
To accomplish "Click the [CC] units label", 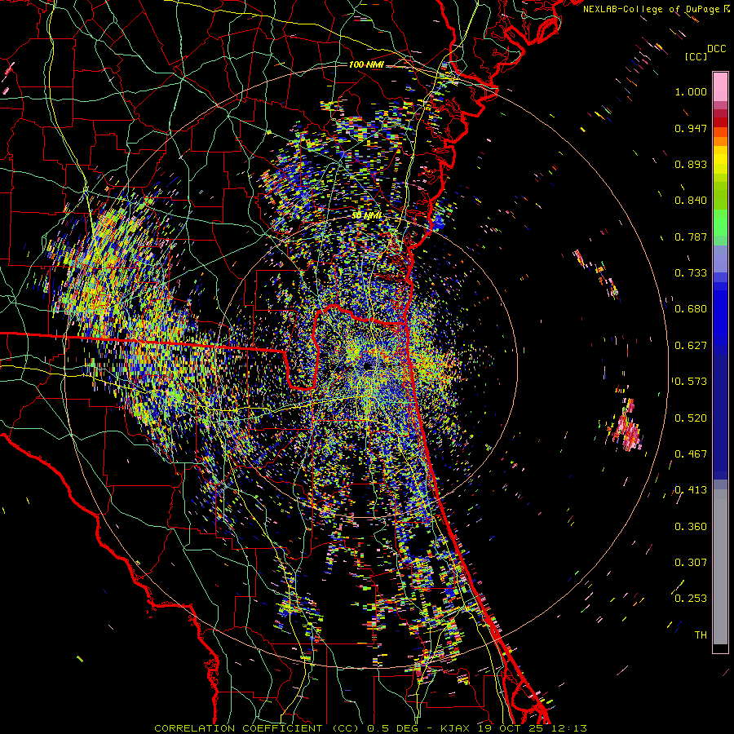I will coord(696,56).
